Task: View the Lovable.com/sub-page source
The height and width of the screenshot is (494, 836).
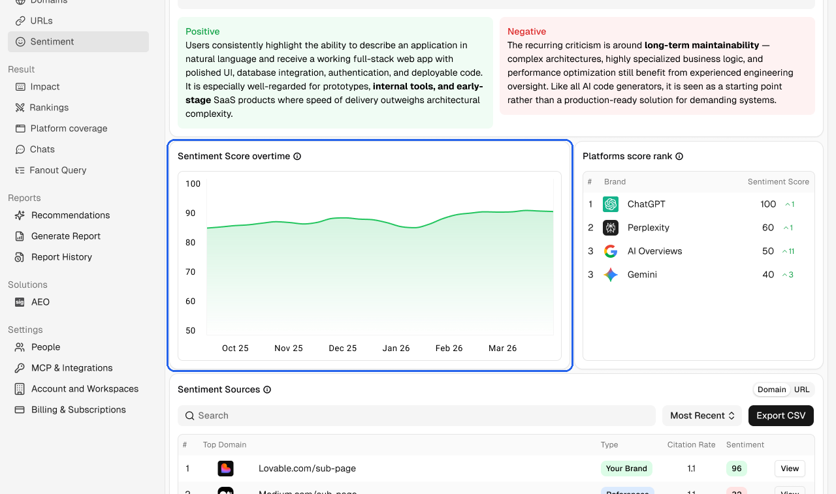Action: 790,469
